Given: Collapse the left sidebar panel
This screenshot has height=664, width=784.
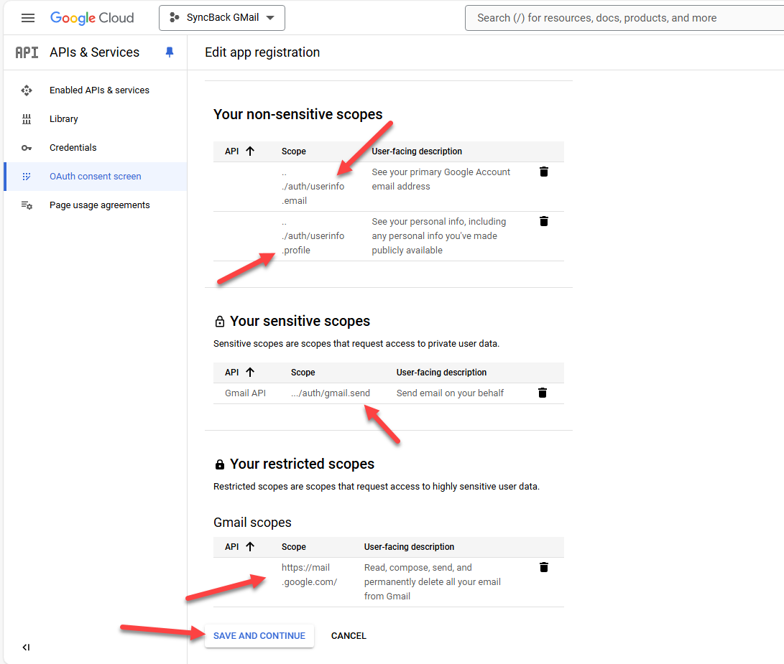Looking at the screenshot, I should pyautogui.click(x=26, y=647).
